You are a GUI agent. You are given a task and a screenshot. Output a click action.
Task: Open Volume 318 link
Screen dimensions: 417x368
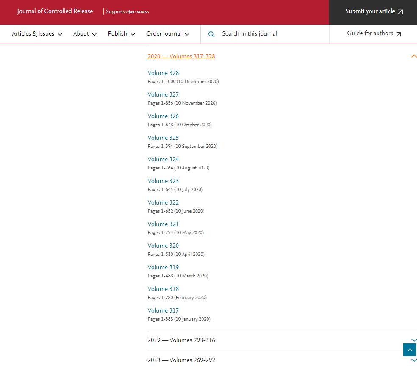tap(163, 289)
